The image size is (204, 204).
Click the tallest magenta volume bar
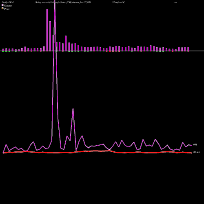(x=47, y=30)
